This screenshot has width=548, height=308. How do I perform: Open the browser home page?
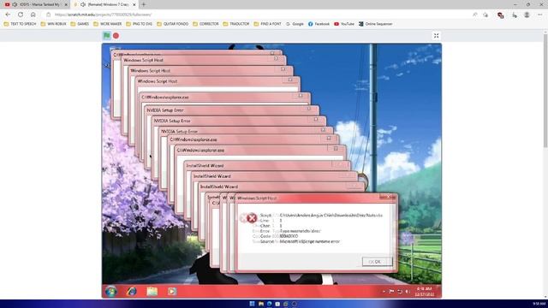(x=33, y=15)
